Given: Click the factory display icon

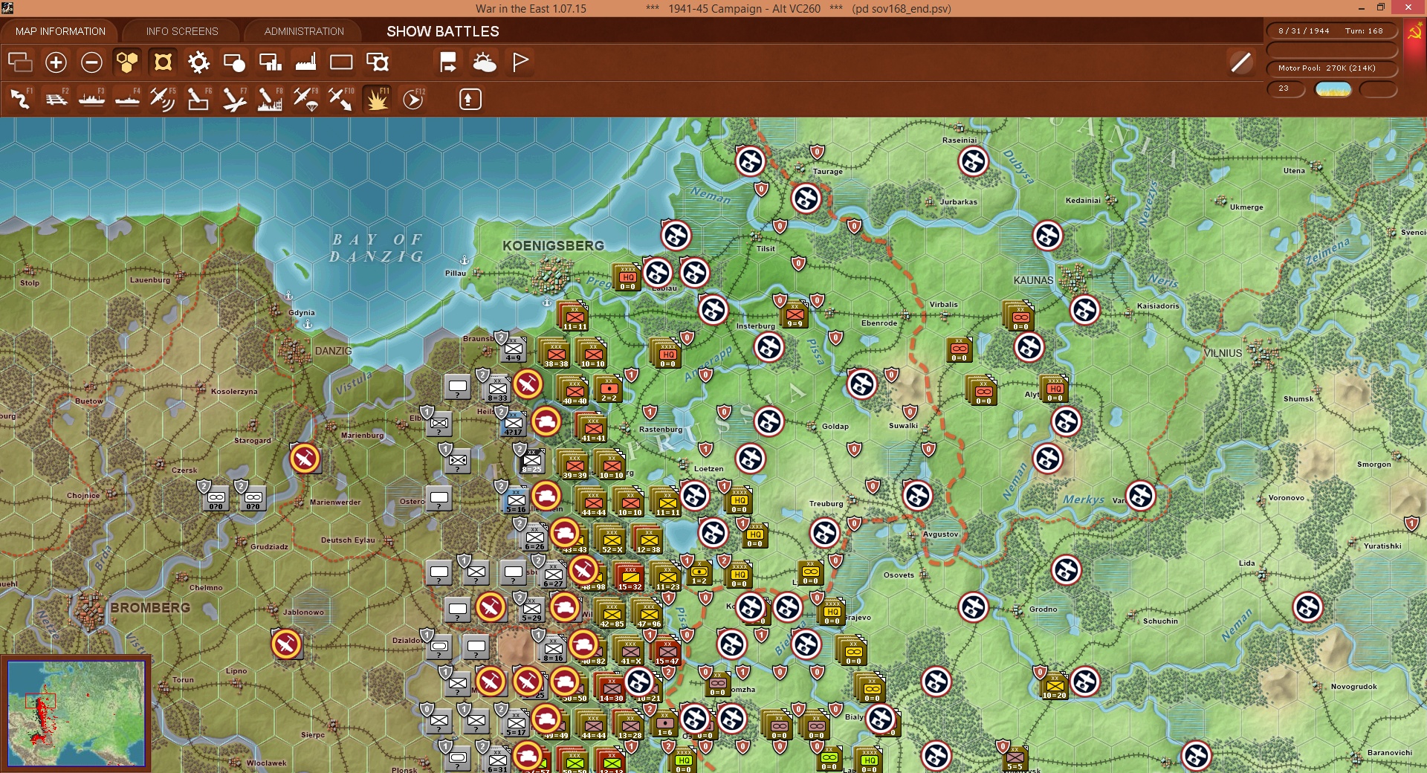Looking at the screenshot, I should point(305,62).
